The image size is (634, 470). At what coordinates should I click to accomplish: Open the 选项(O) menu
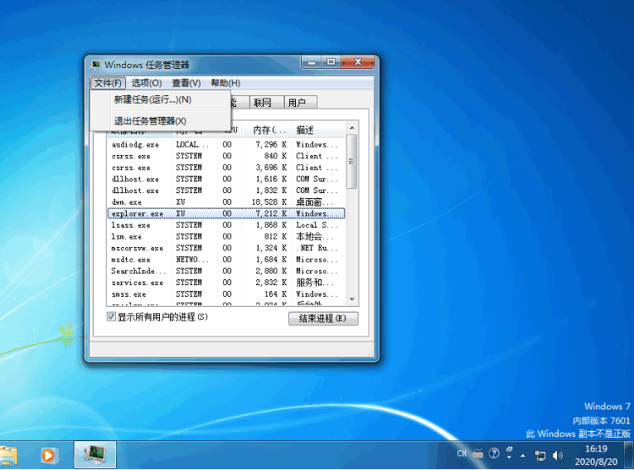(x=147, y=83)
